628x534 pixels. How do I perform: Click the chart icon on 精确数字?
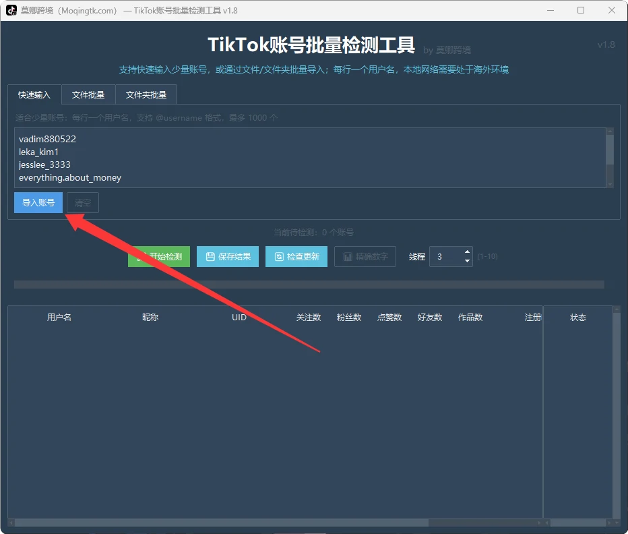[348, 257]
